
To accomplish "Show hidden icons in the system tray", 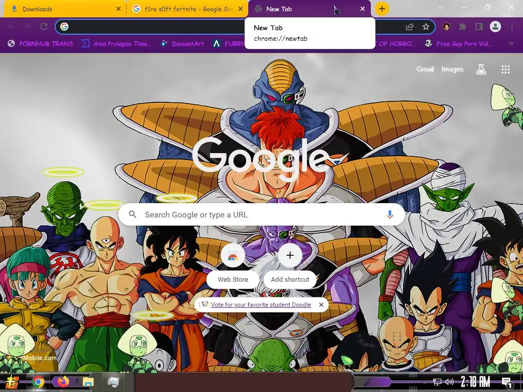I will click(x=424, y=382).
